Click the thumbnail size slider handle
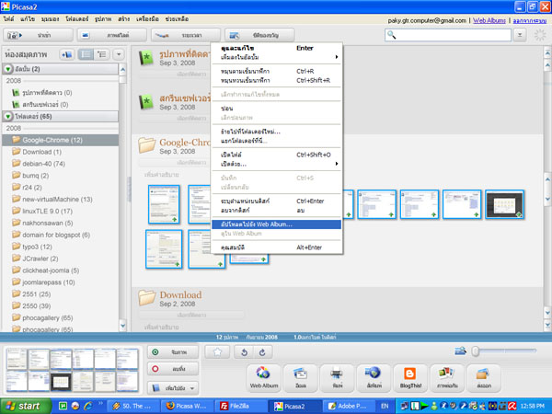This screenshot has width=552, height=414. click(476, 351)
